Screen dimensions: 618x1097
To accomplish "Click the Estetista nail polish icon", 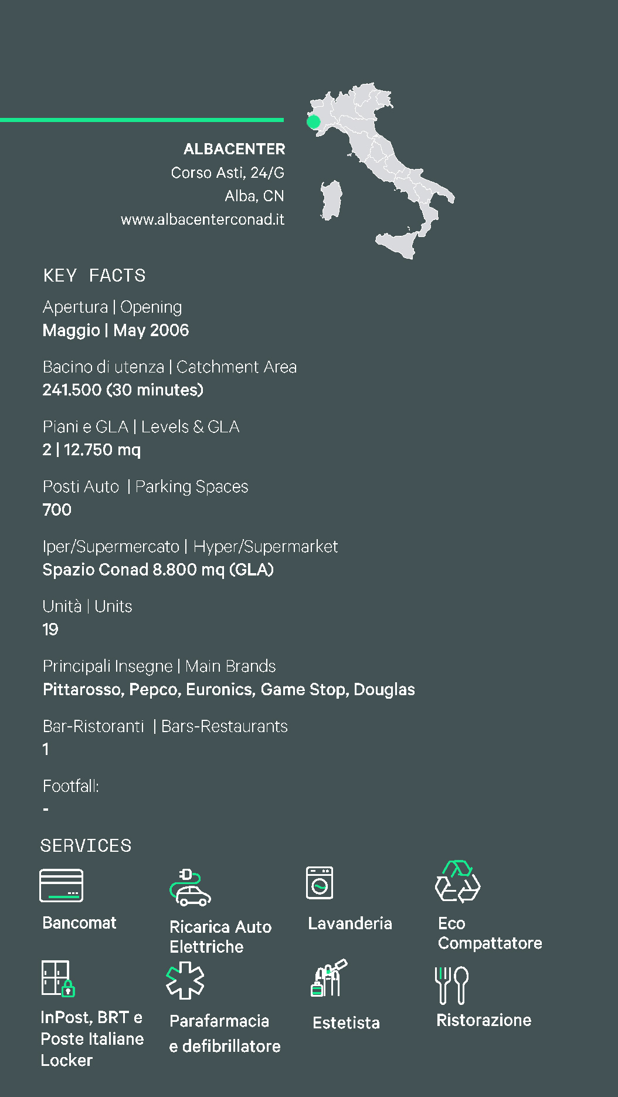I will 328,978.
